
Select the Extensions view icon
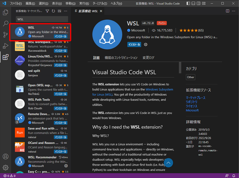tap(5, 57)
